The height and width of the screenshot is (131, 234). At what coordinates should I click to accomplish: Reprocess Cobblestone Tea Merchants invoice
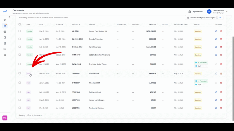click(x=216, y=55)
